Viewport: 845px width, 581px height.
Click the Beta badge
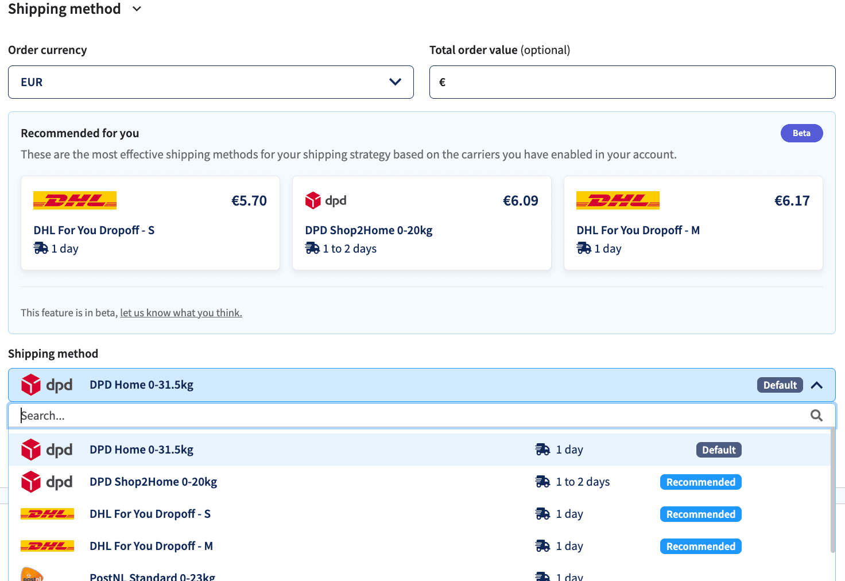pyautogui.click(x=801, y=133)
